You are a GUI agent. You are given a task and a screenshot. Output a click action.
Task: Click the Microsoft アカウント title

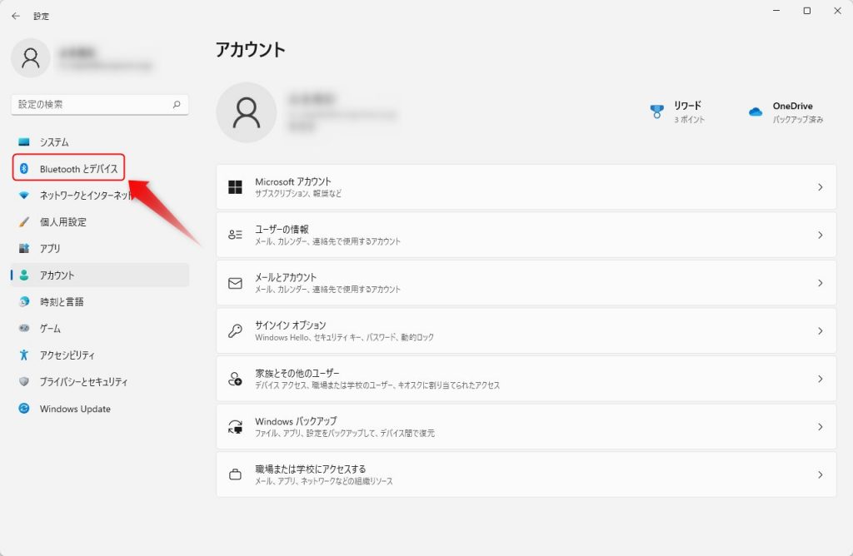(292, 181)
